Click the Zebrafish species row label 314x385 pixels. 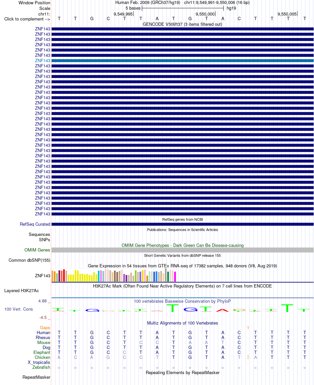(x=41, y=367)
